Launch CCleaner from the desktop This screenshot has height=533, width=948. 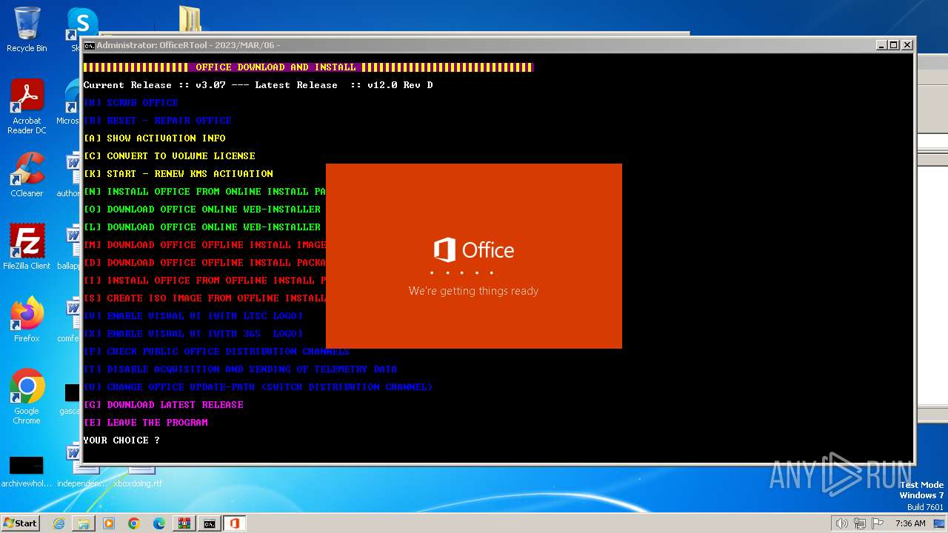[27, 175]
